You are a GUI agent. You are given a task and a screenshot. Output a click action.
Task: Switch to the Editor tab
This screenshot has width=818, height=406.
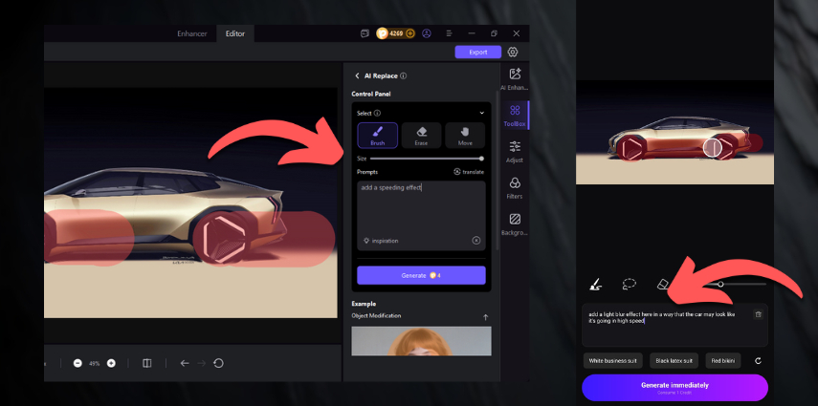234,33
